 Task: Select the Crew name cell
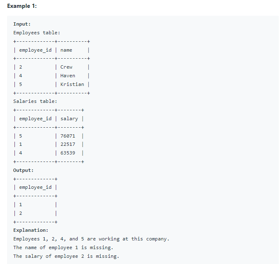click(x=66, y=67)
